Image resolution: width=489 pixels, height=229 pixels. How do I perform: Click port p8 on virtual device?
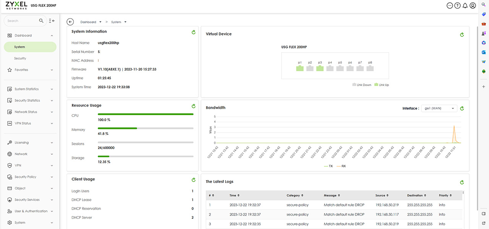(370, 68)
